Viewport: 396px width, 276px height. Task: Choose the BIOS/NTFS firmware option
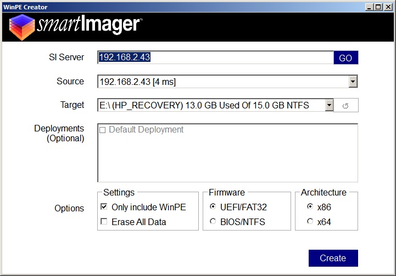tap(213, 222)
